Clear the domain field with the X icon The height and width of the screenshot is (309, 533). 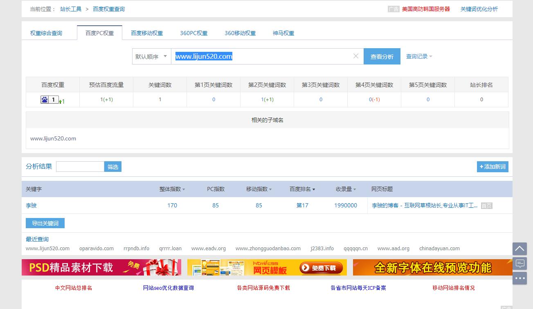pos(356,56)
